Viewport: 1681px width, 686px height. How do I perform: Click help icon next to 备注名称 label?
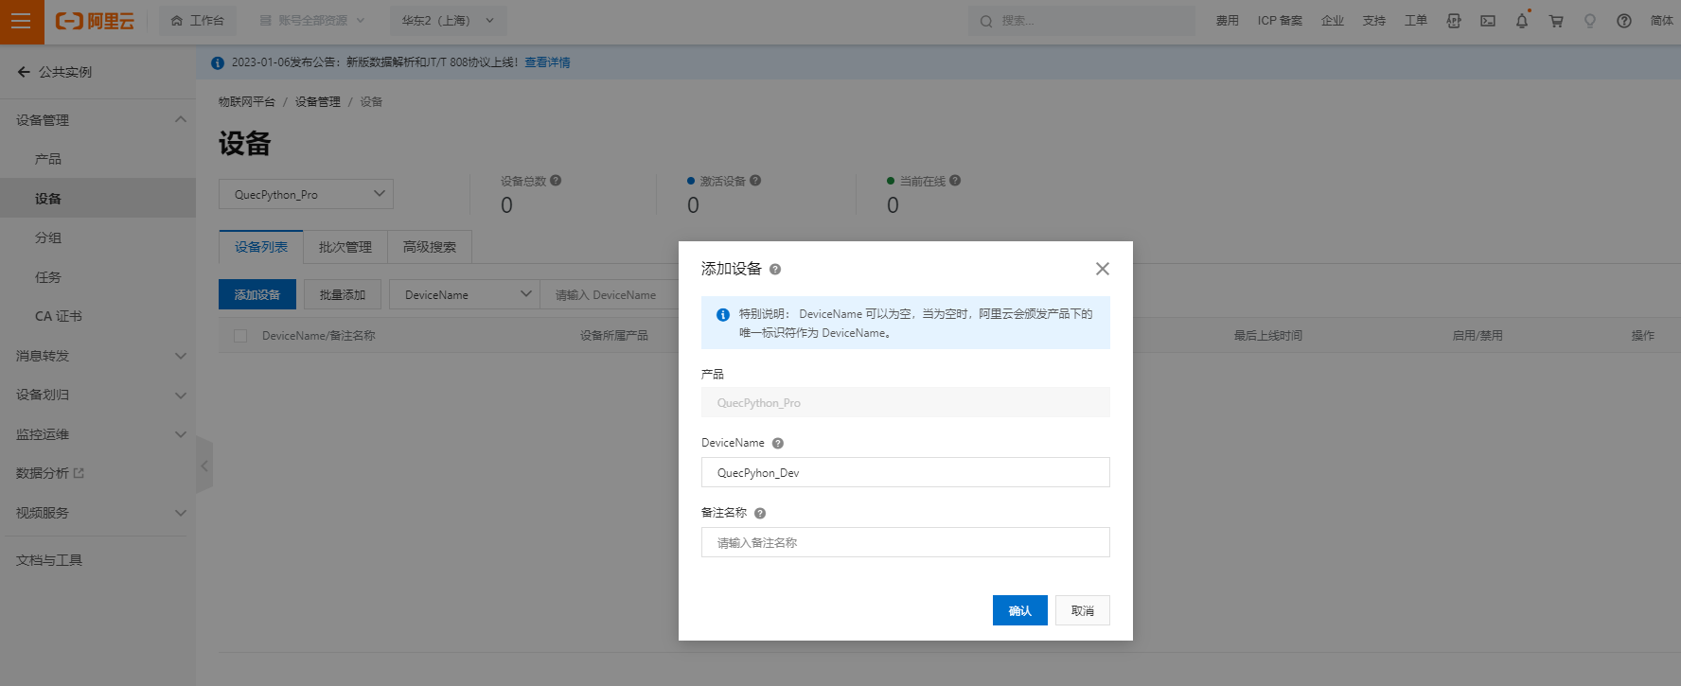click(760, 514)
